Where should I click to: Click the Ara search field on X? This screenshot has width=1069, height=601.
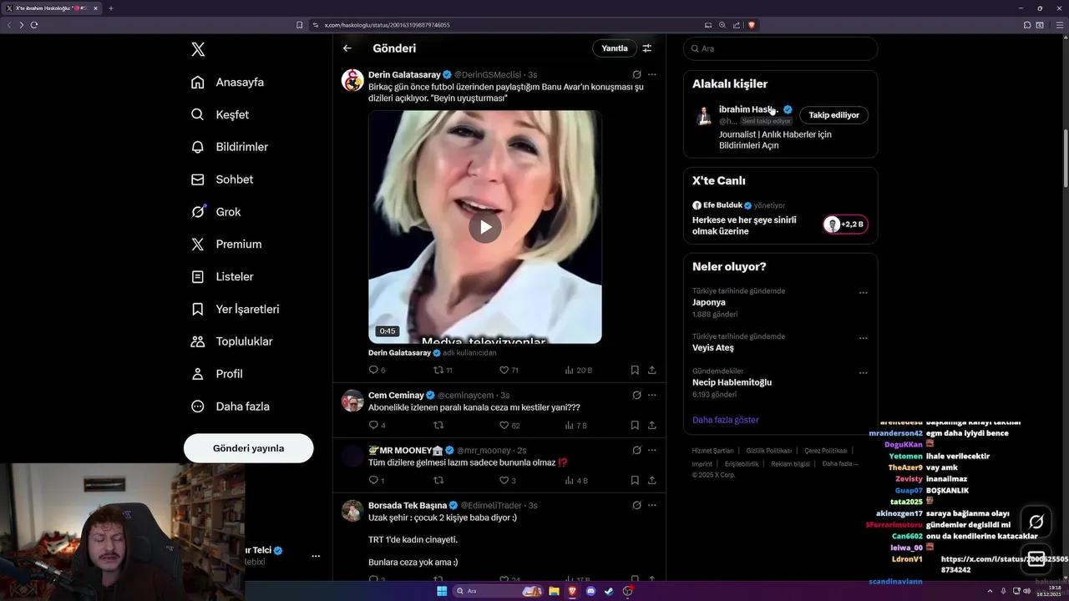[x=781, y=48]
